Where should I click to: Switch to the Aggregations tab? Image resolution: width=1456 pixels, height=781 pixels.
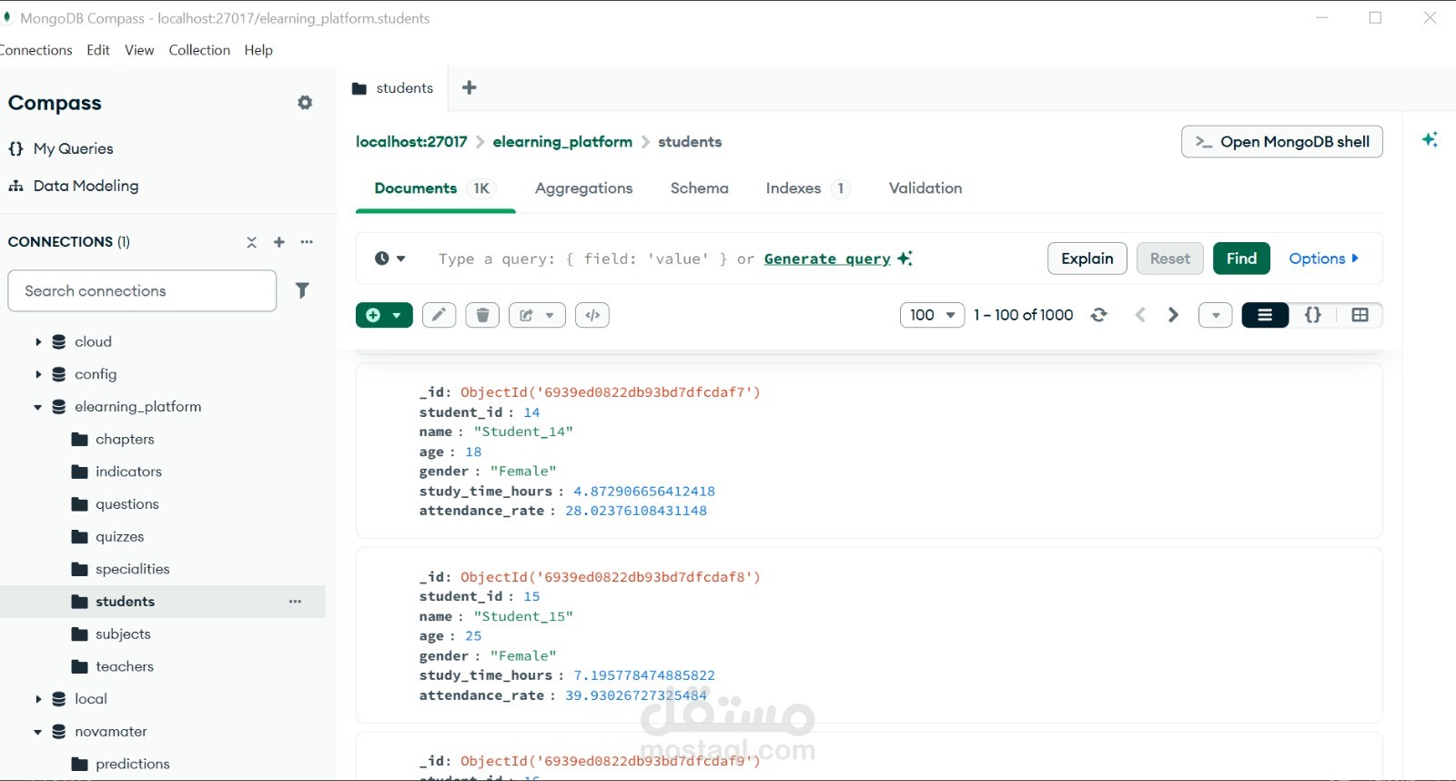pyautogui.click(x=583, y=188)
